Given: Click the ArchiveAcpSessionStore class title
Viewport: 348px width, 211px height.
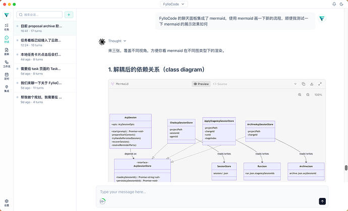Looking at the screenshot, I should tap(260, 124).
